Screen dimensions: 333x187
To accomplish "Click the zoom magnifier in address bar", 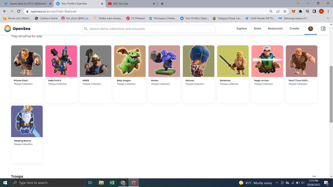I will (x=271, y=11).
